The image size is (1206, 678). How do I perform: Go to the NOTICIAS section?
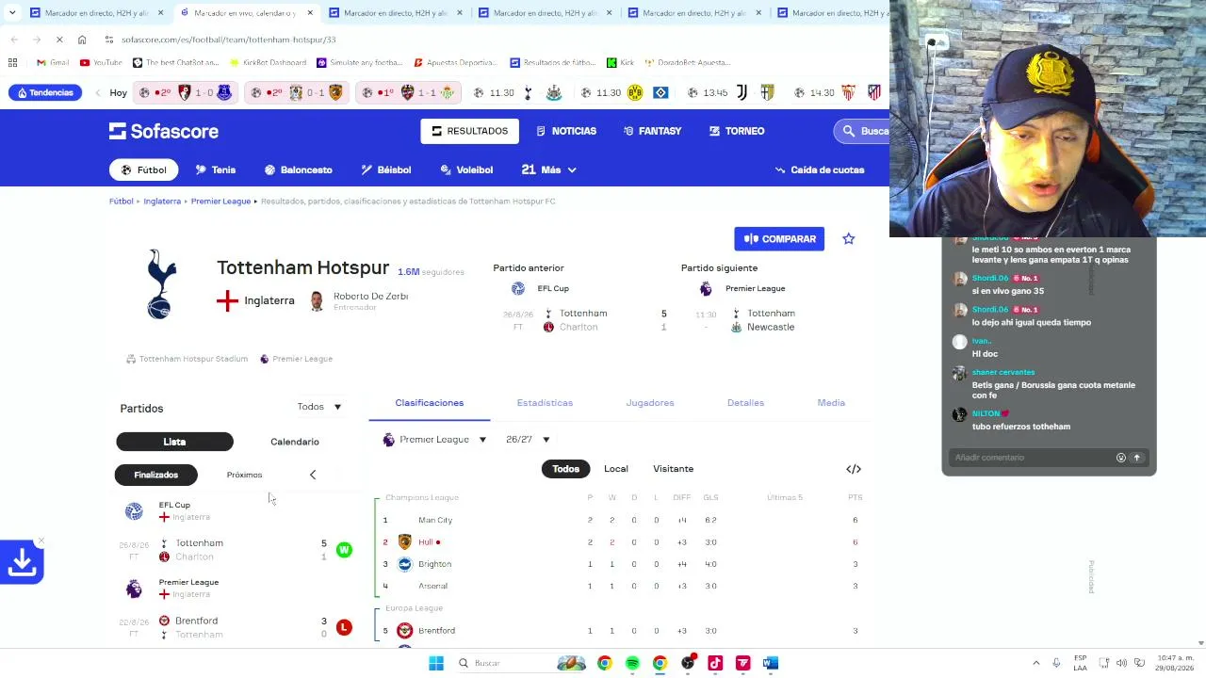[566, 131]
